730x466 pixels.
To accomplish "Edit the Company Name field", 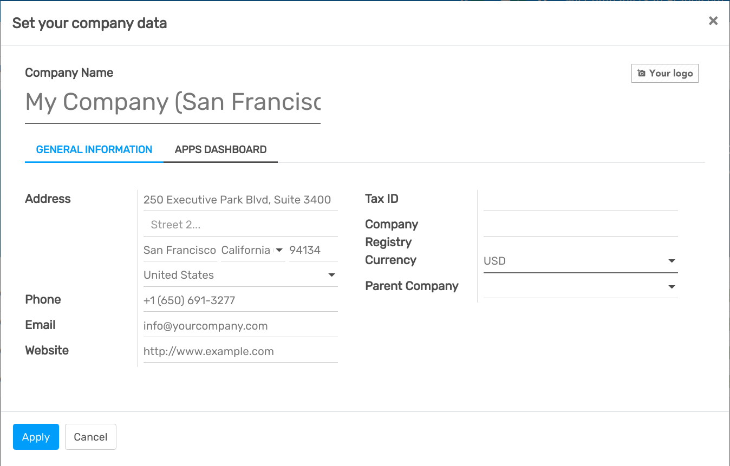I will tap(173, 103).
